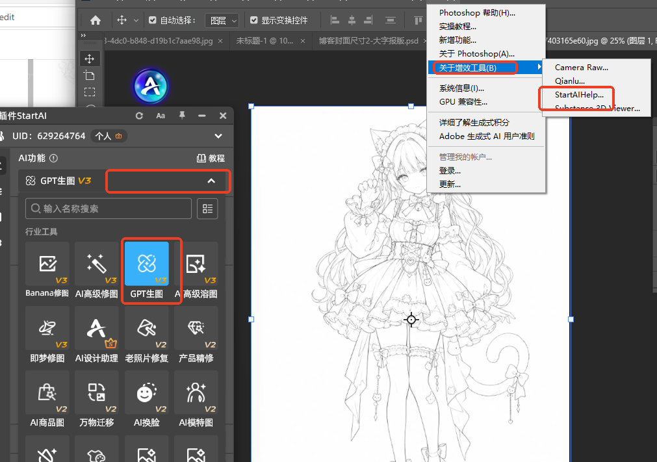Click the StartAI round logo icon
This screenshot has width=657, height=462.
tap(151, 86)
